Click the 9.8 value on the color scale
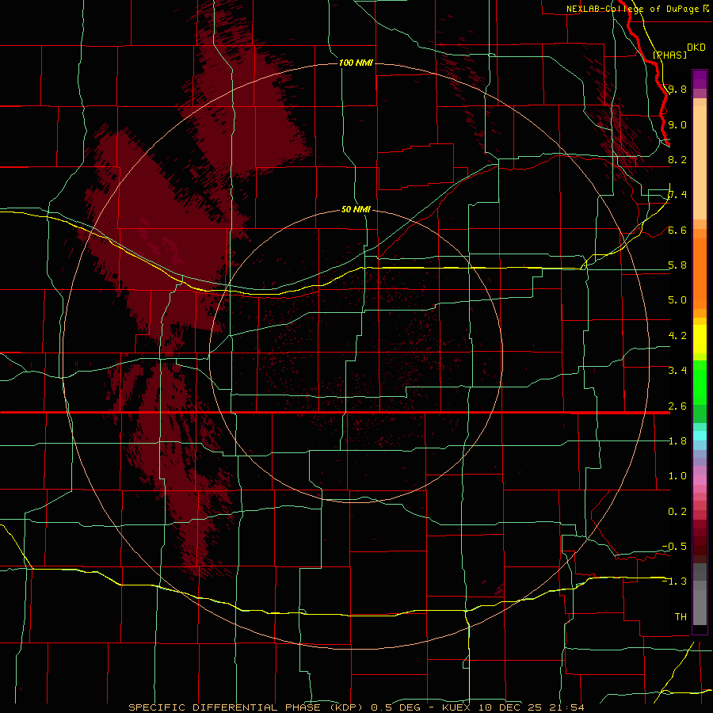The image size is (713, 713). [677, 89]
